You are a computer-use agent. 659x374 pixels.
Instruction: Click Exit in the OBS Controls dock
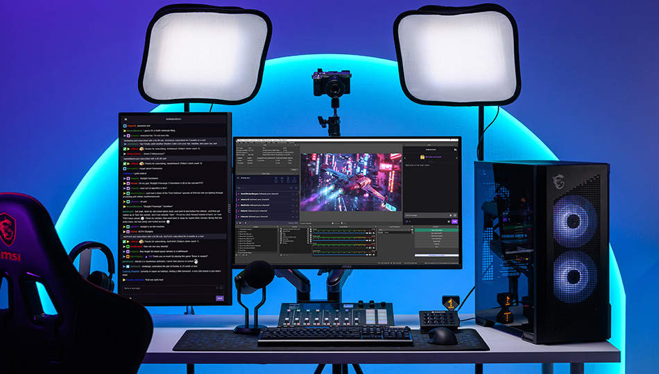coord(436,247)
